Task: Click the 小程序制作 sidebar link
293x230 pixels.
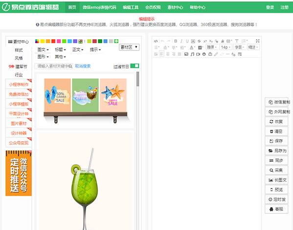Action: pyautogui.click(x=19, y=84)
